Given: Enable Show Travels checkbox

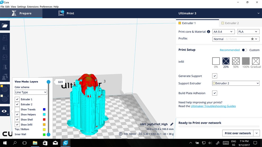Looking at the screenshot, I should click(x=17, y=109).
